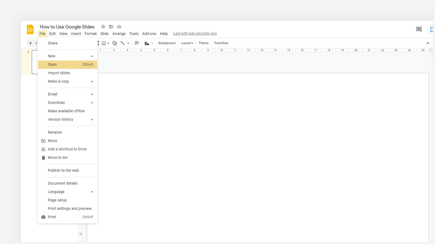Star the presentation
Image resolution: width=435 pixels, height=244 pixels.
coord(103,27)
